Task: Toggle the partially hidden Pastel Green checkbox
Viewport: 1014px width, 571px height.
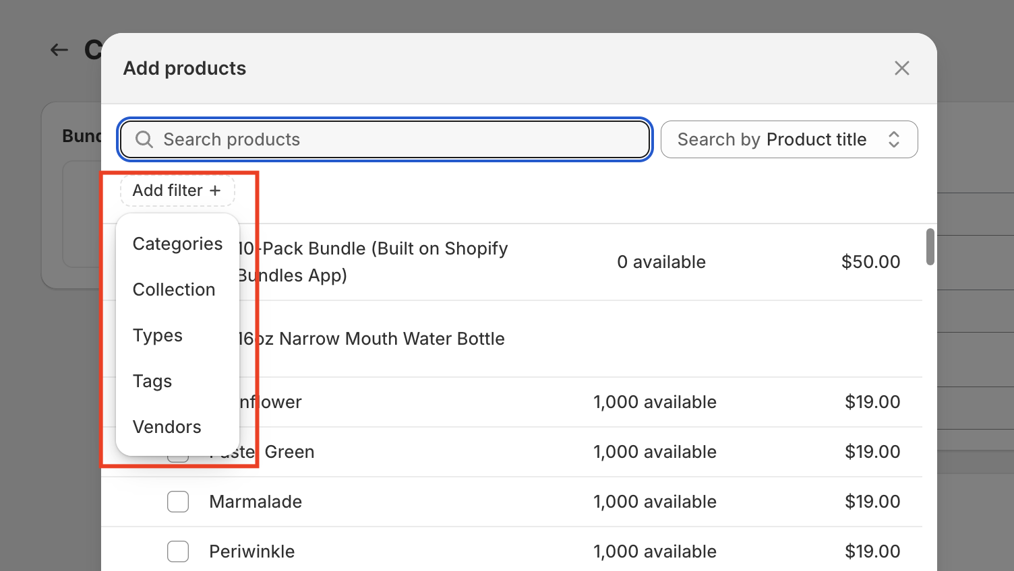Action: click(x=178, y=457)
